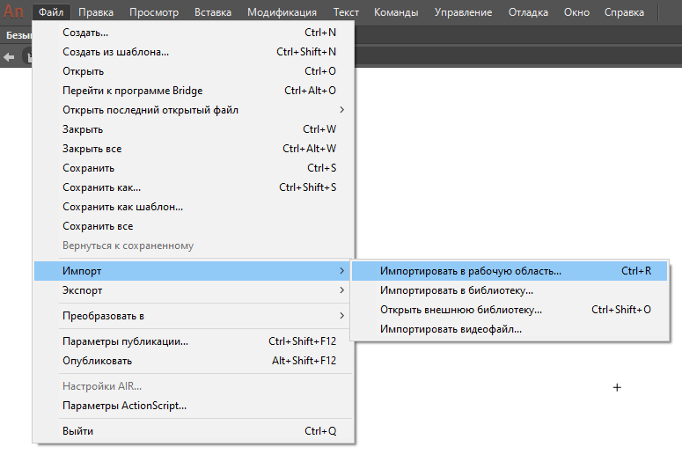Screen dimensions: 682x469
Task: Open the Модификация menu
Action: click(282, 12)
